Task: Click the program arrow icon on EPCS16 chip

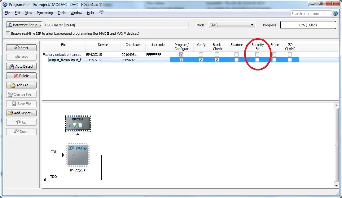Action: [x=70, y=125]
